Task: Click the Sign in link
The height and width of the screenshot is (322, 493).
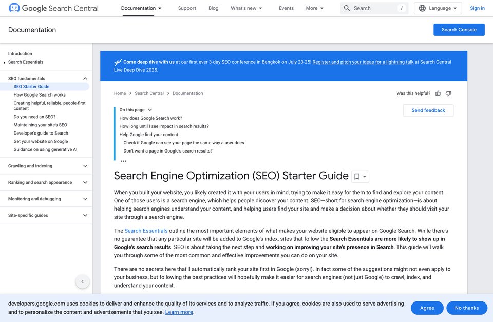Action: pyautogui.click(x=477, y=8)
